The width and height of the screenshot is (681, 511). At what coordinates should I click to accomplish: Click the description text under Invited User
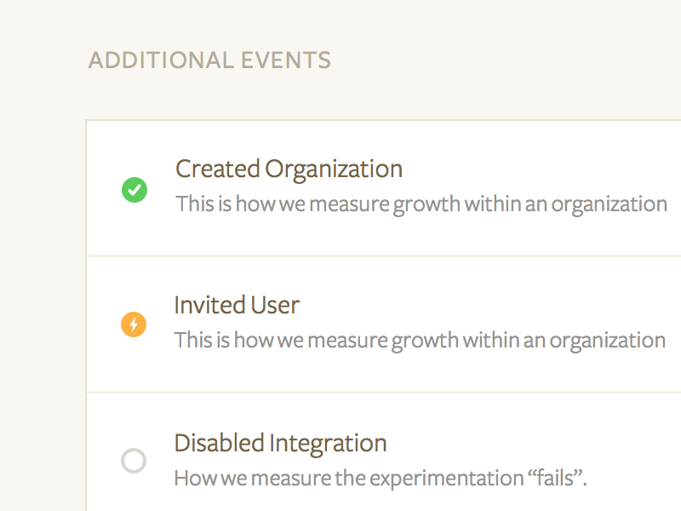click(x=420, y=341)
